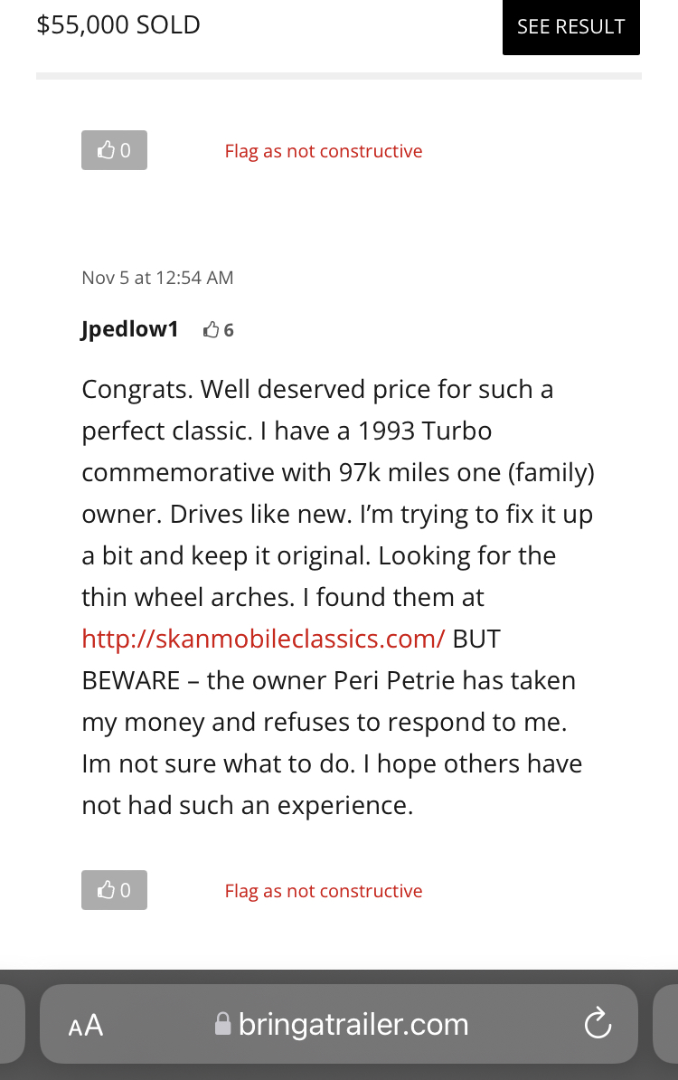This screenshot has width=678, height=1080.
Task: Switch to the adjacent tab on the left edge
Action: coord(13,1024)
